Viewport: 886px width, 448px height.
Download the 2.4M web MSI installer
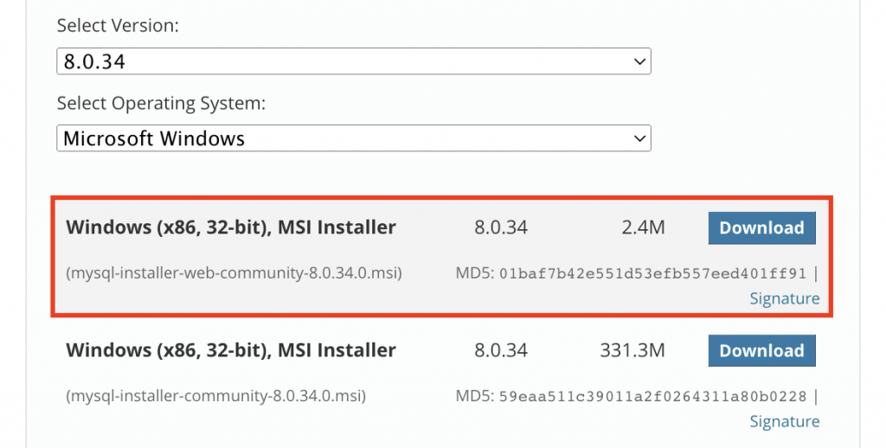[761, 228]
